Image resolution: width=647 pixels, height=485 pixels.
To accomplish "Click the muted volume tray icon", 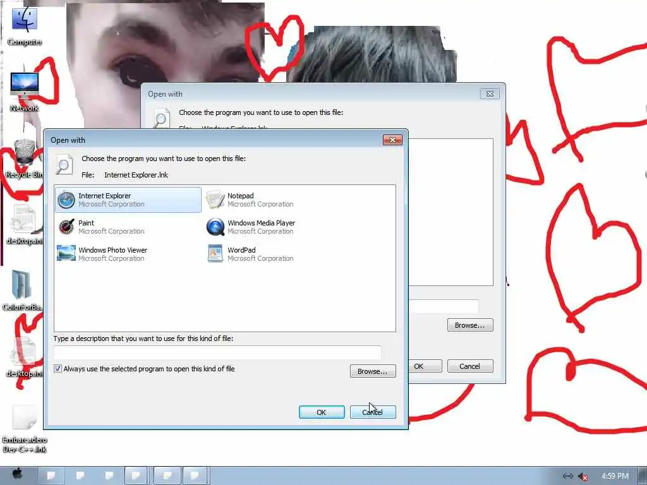I will click(583, 477).
